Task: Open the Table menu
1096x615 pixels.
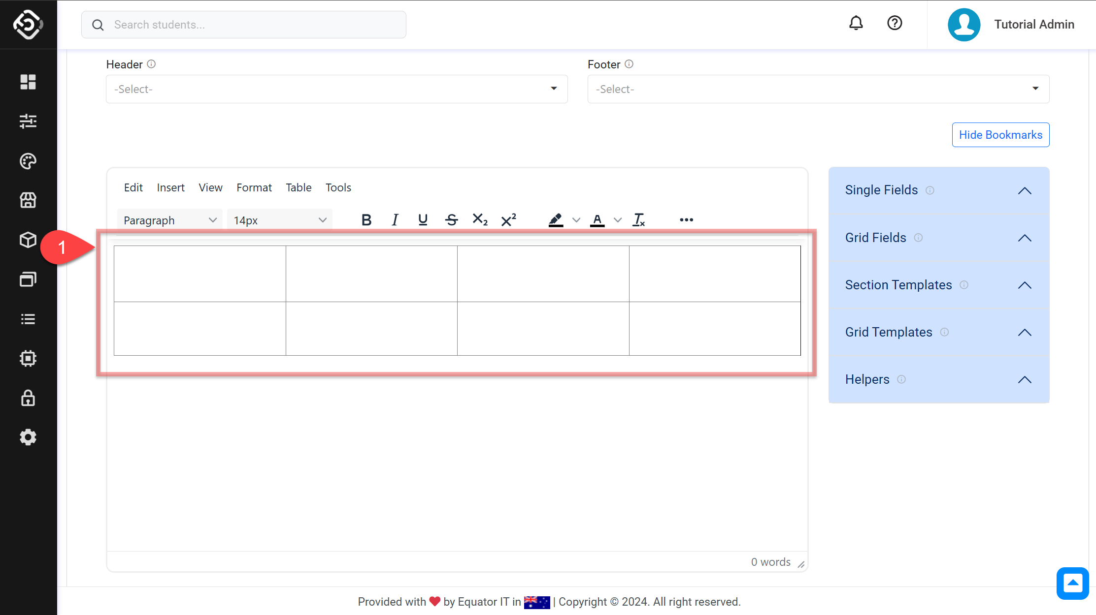Action: tap(299, 187)
